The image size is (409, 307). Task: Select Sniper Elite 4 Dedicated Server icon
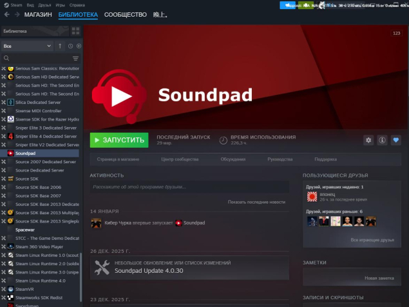10,136
